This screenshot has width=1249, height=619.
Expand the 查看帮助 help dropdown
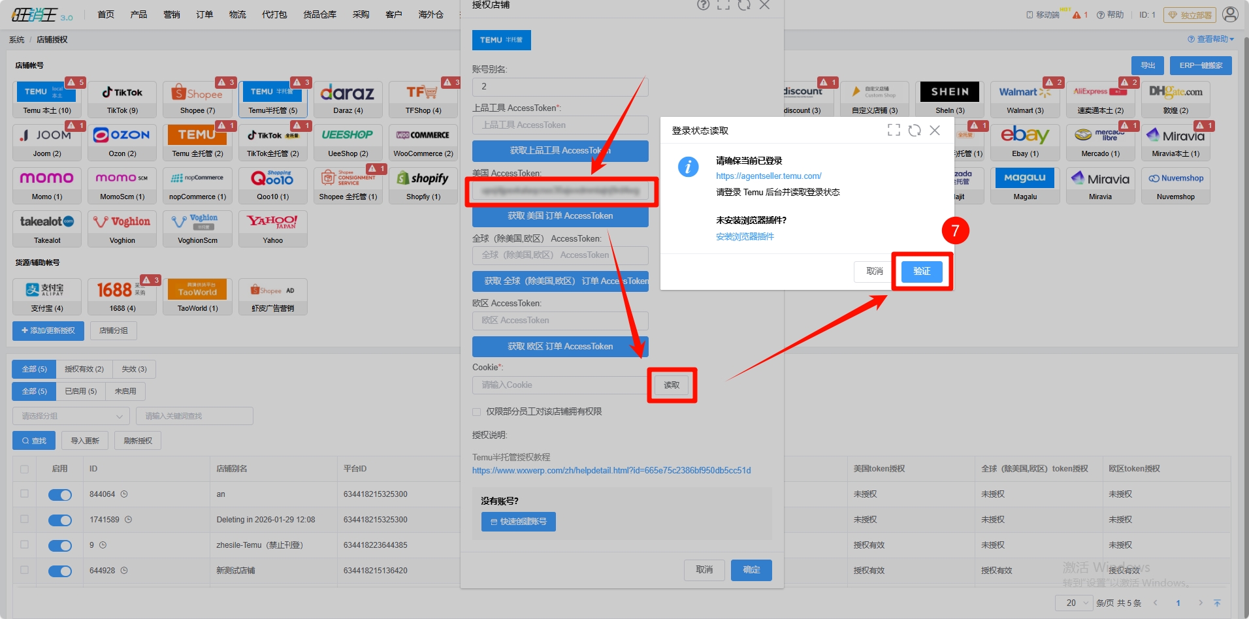pyautogui.click(x=1210, y=39)
